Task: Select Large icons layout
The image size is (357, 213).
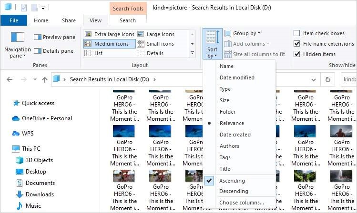Action: 156,34
